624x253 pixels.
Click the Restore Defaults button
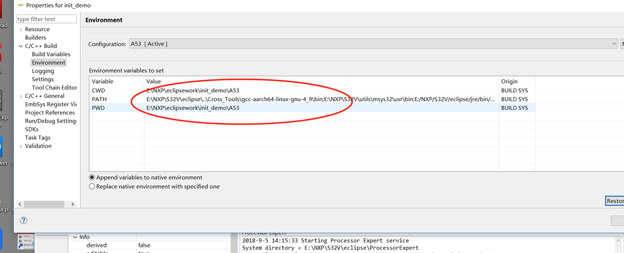point(615,201)
